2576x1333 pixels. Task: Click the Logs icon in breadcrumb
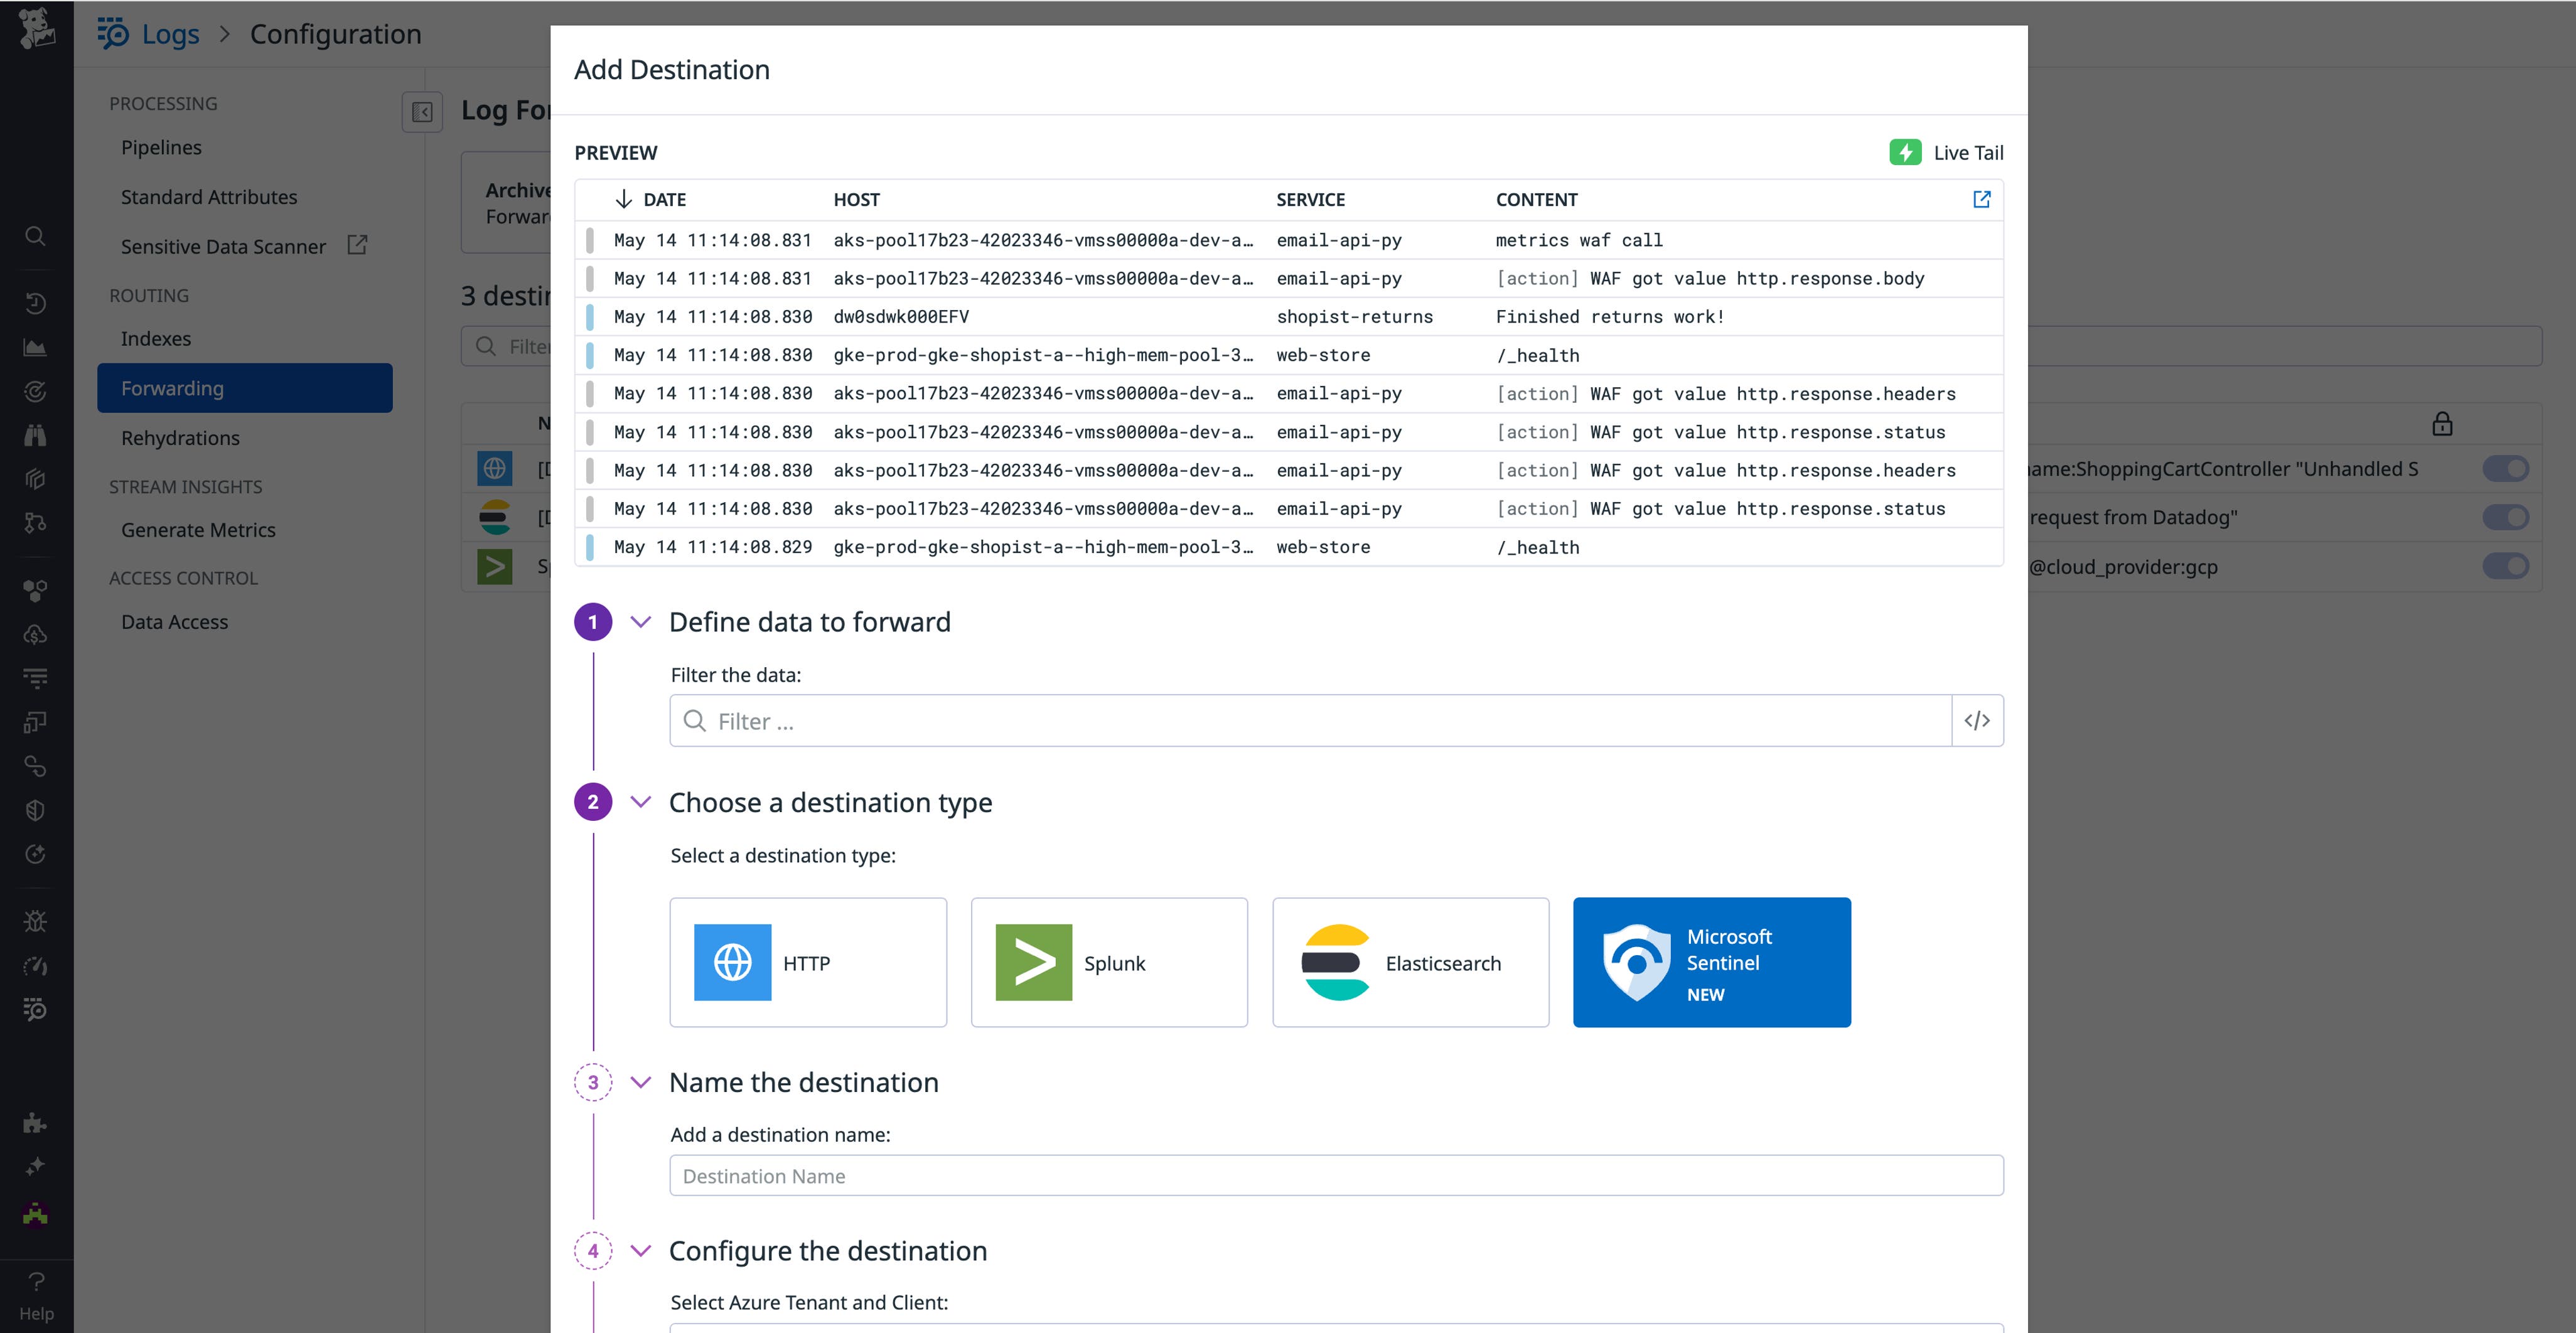tap(113, 33)
